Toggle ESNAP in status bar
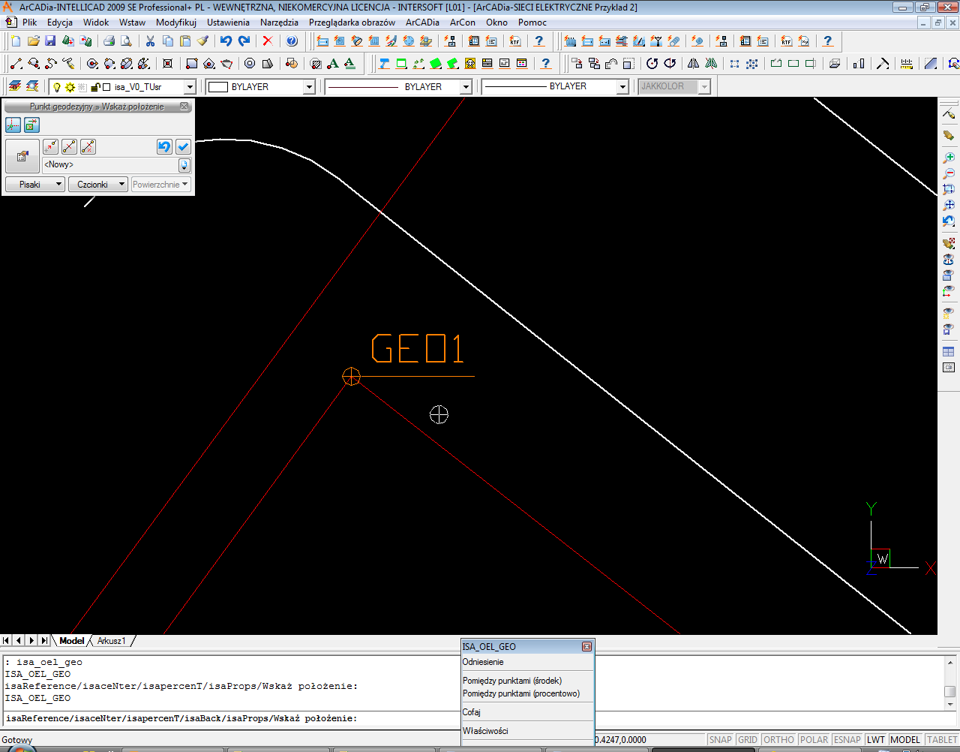This screenshot has height=752, width=960. (847, 740)
